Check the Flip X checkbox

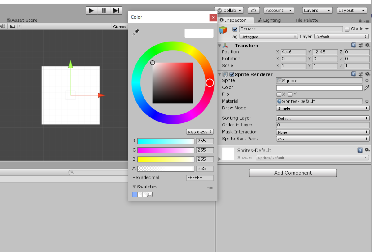click(279, 94)
